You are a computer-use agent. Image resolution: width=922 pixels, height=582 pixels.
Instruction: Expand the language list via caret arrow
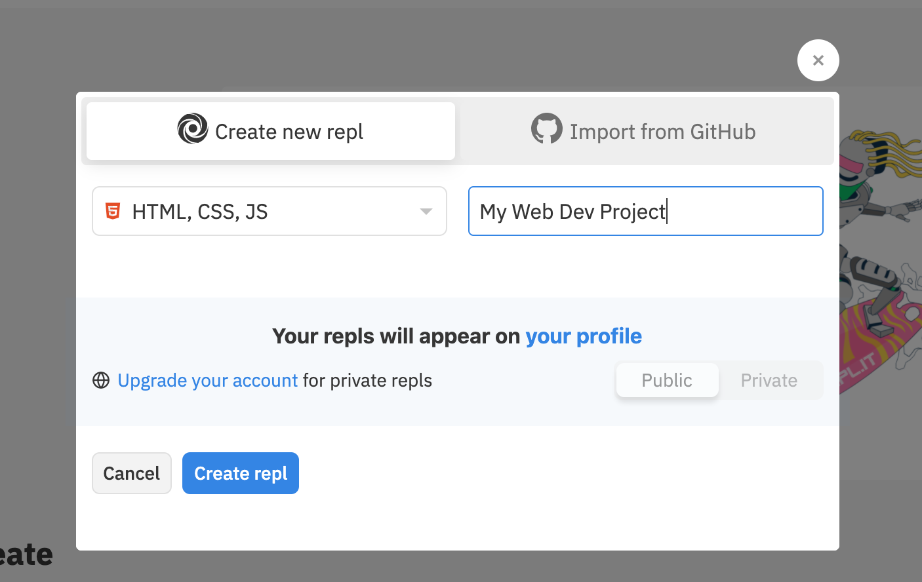(x=426, y=211)
